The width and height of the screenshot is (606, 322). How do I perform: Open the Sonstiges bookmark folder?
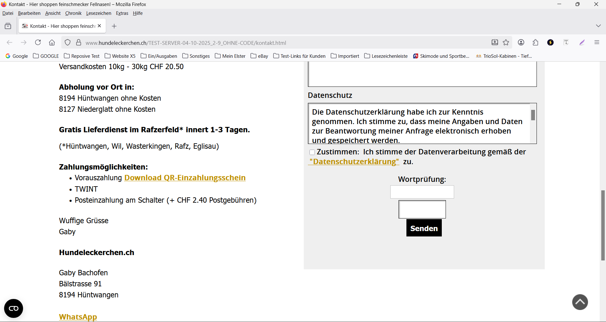tap(196, 56)
